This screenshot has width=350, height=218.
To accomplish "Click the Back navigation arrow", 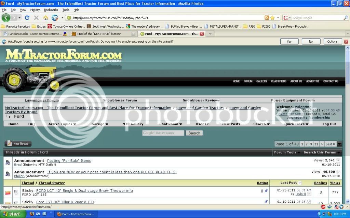I will click(6, 18).
